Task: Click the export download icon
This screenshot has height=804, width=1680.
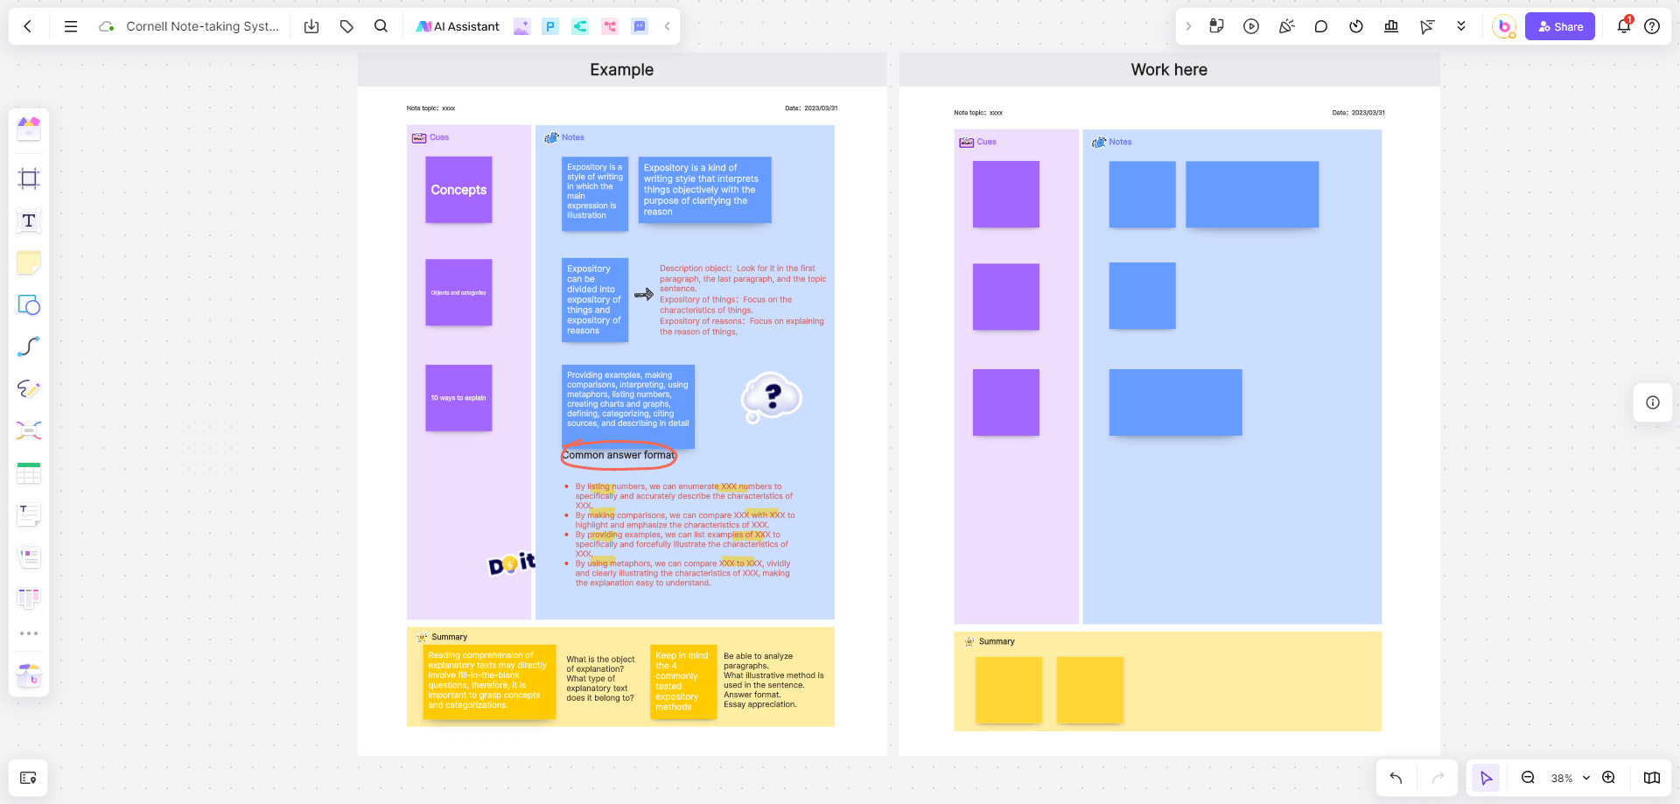Action: (x=311, y=26)
